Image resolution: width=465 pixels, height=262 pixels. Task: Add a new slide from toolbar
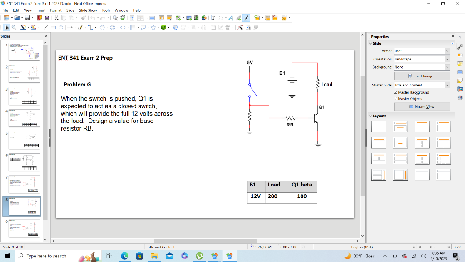(257, 18)
